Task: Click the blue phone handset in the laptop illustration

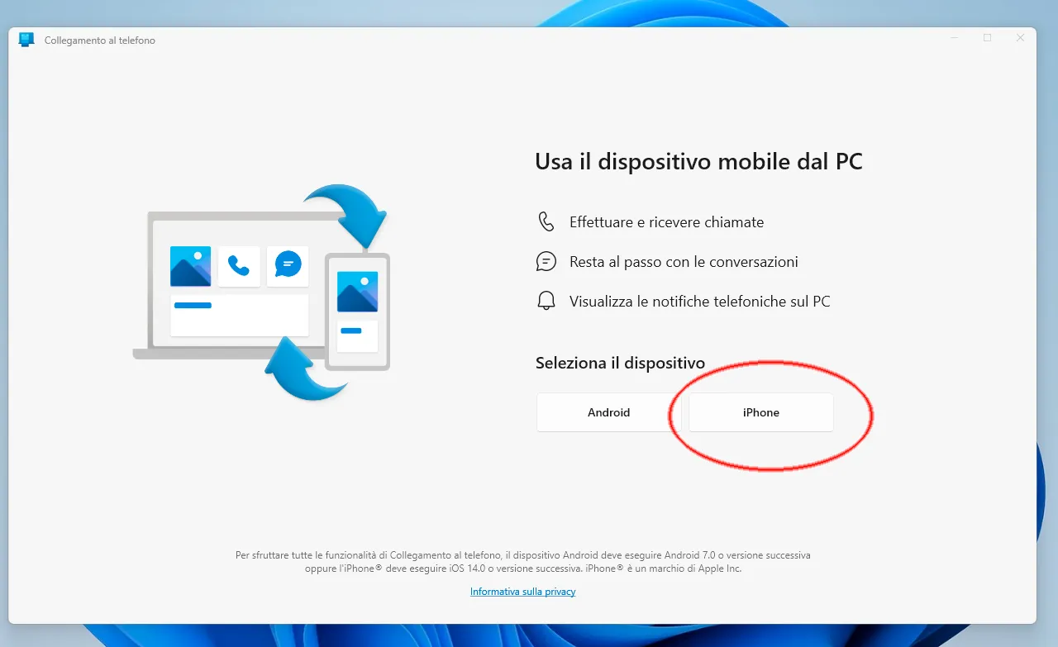Action: click(238, 265)
